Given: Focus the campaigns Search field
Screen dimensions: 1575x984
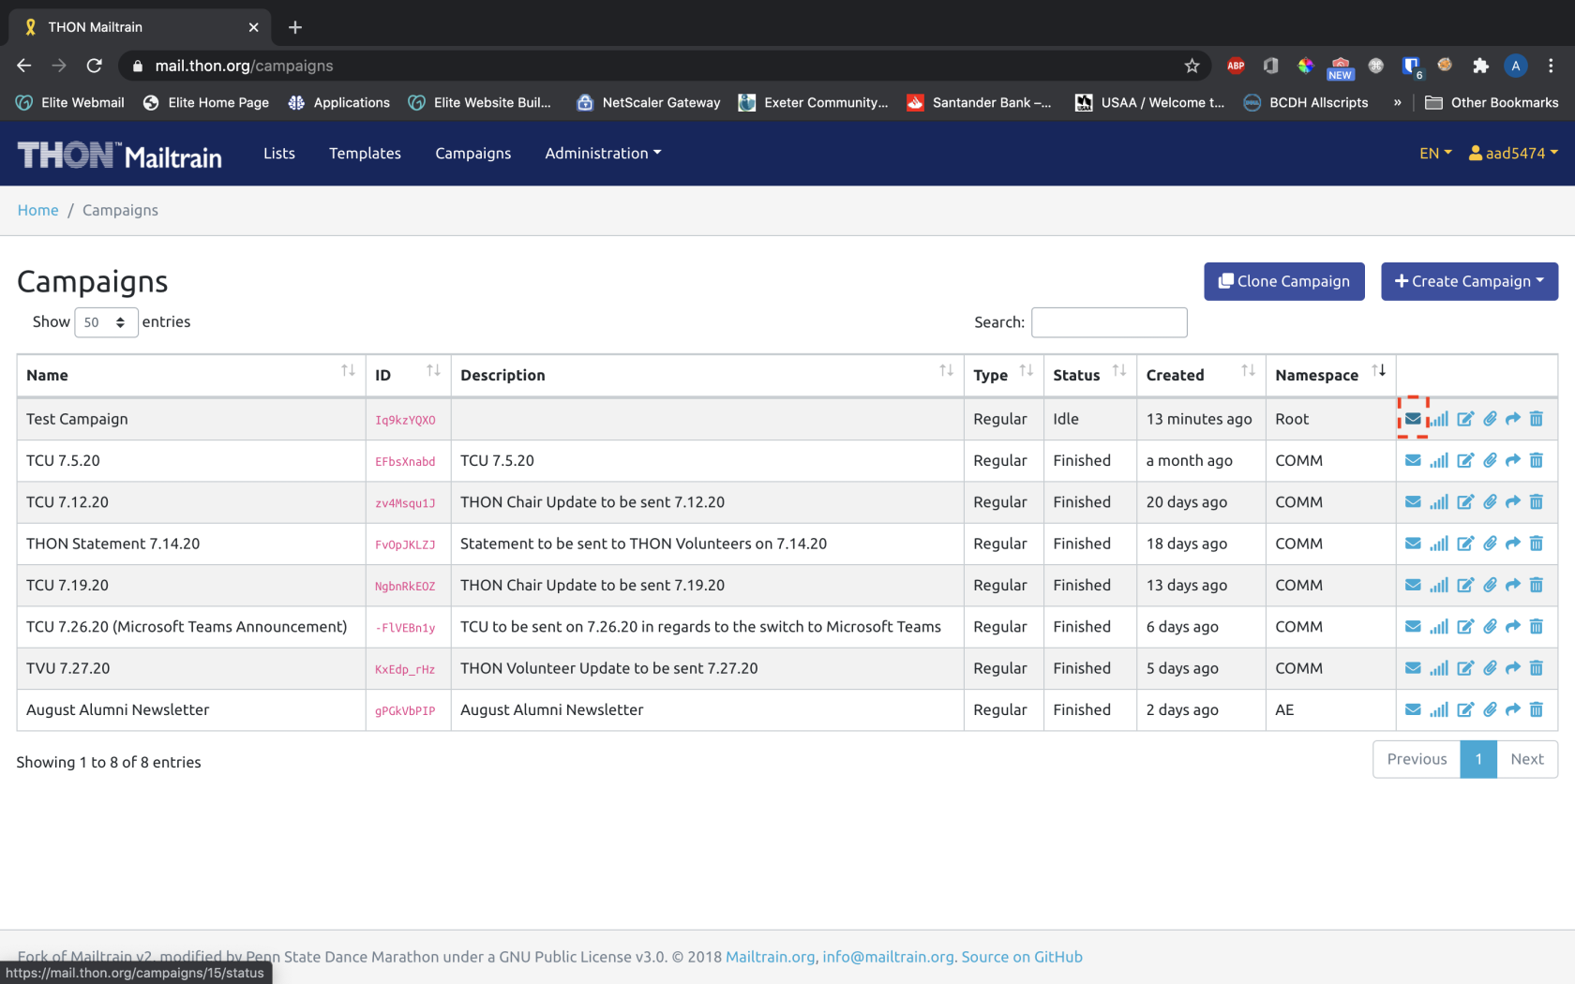Looking at the screenshot, I should point(1109,322).
